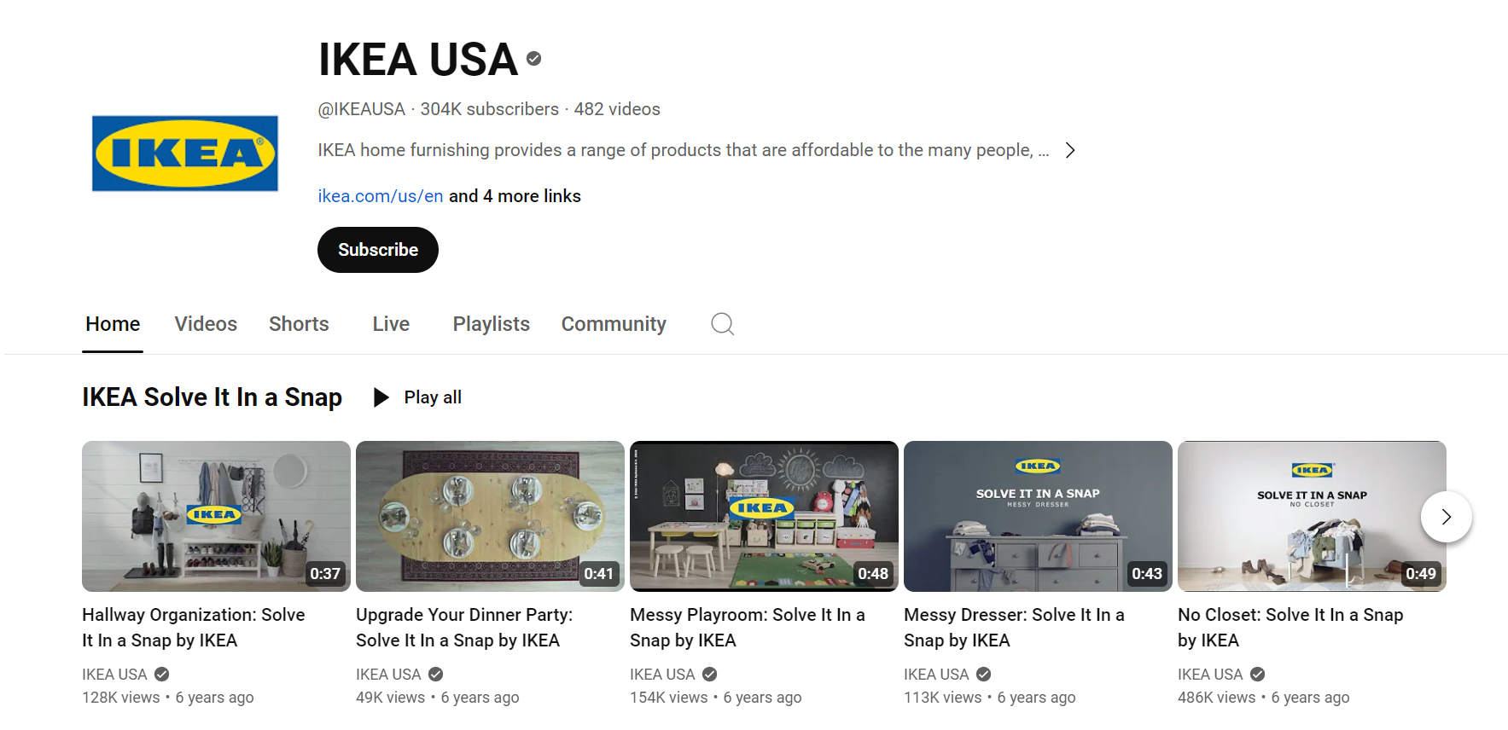This screenshot has width=1508, height=730.
Task: Click IKEA USA channel name under Dinner Party video
Action: click(388, 675)
